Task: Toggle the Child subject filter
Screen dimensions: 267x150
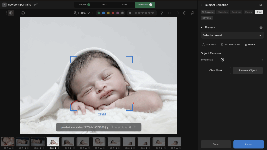Action: click(258, 12)
